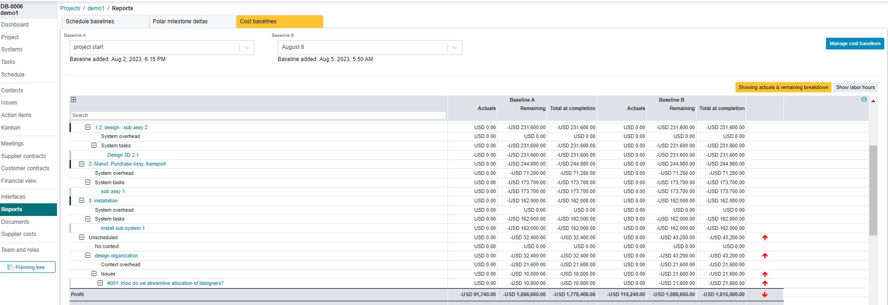The image size is (888, 305).
Task: Open the Baseline A project start dropdown
Action: [161, 48]
